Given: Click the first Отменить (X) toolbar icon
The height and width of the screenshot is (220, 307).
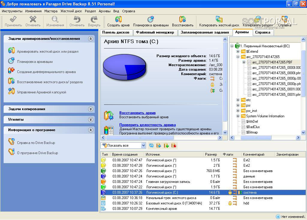Looking at the screenshot, I should click(33, 19).
